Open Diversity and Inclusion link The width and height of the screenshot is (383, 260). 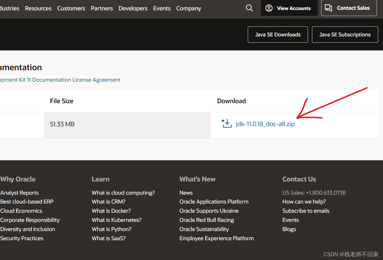click(28, 229)
